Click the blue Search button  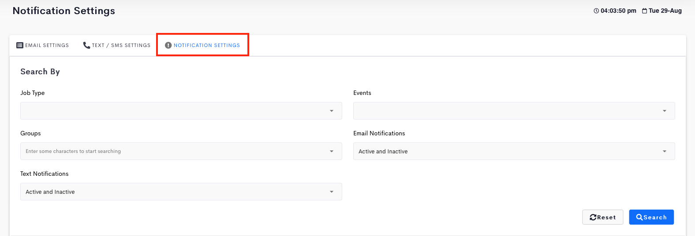651,217
